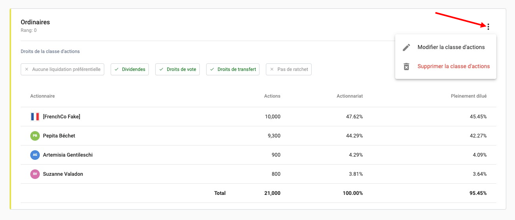The height and width of the screenshot is (220, 515).
Task: Open Pepita Béchet shareholder name
Action: tap(59, 136)
